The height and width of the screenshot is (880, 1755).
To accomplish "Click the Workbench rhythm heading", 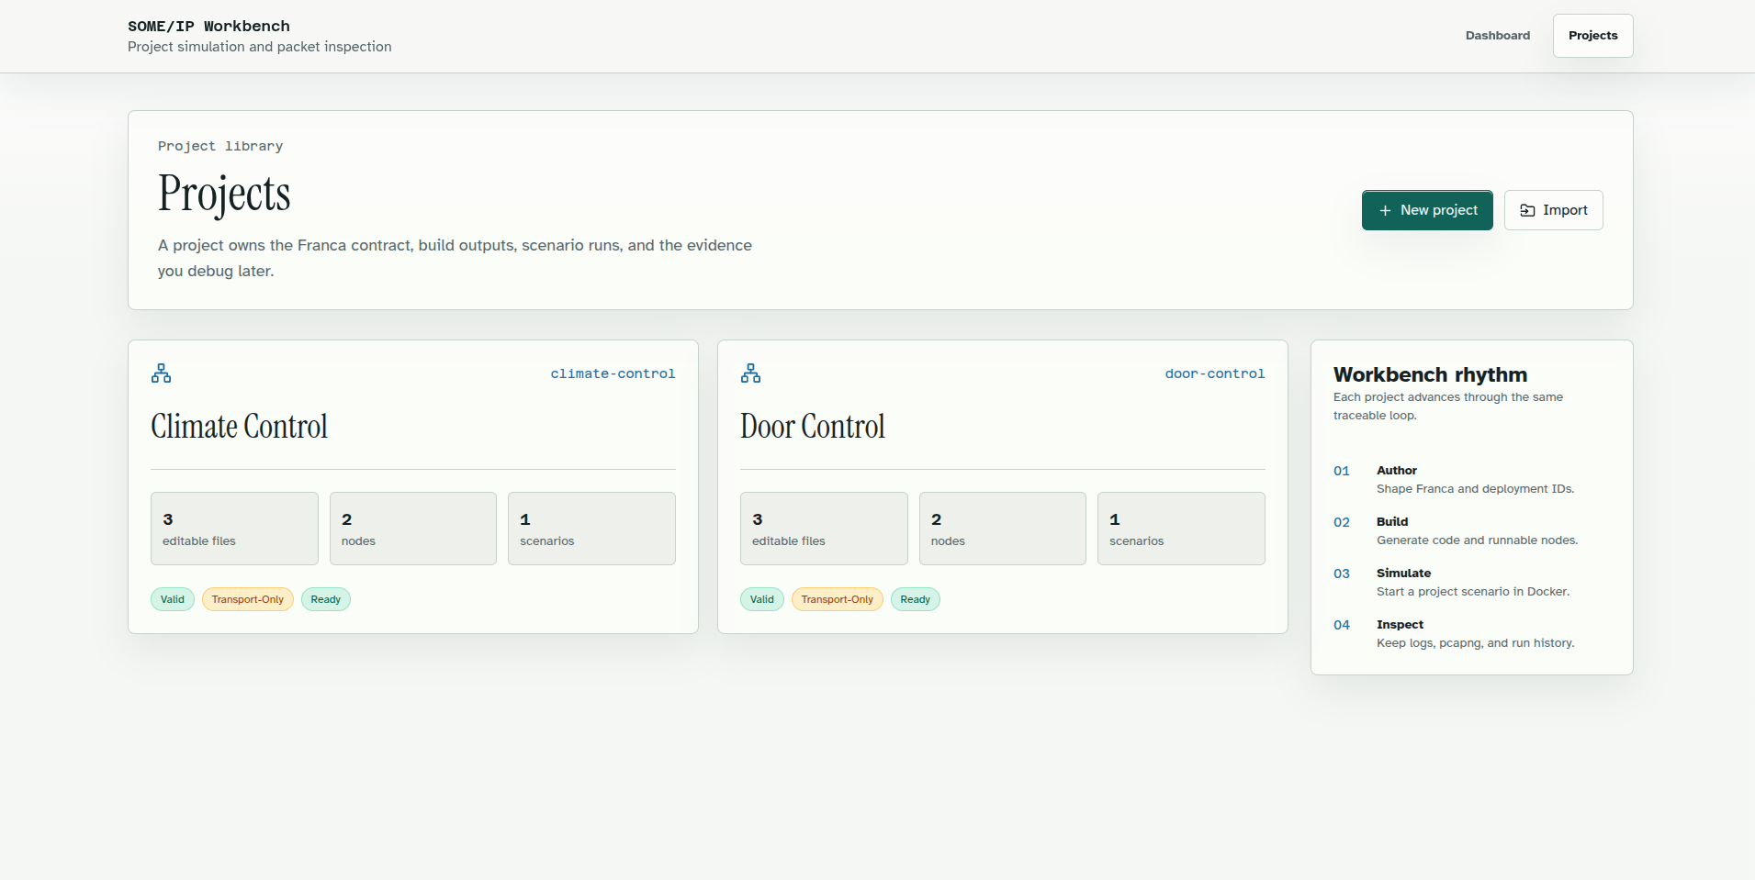I will [1430, 374].
